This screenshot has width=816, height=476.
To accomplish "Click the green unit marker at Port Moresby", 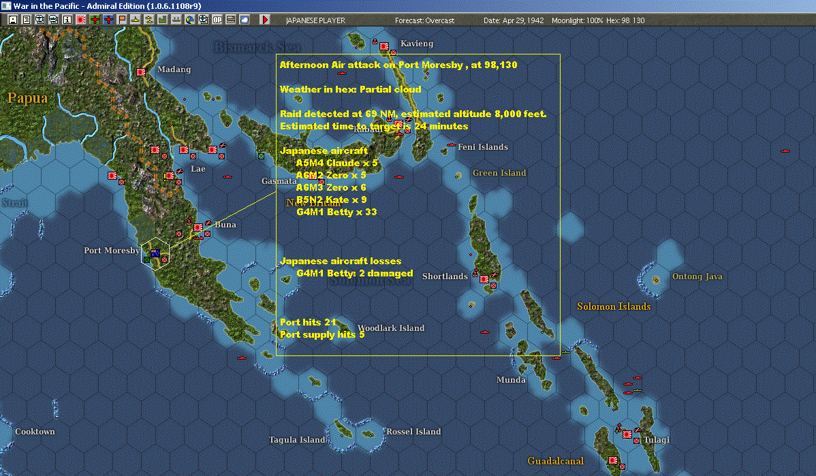I will [146, 259].
